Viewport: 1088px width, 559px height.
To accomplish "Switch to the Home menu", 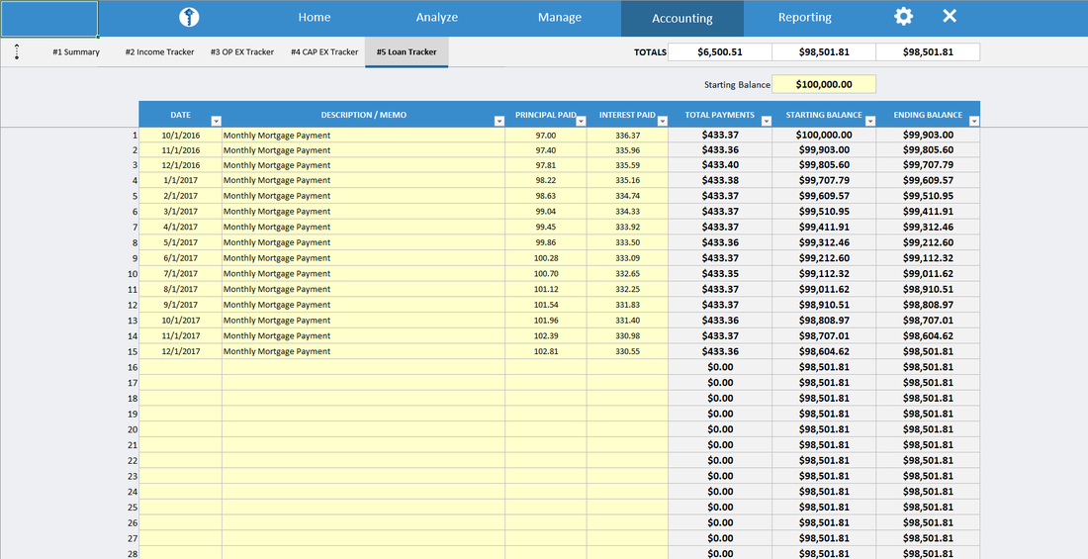I will coord(315,18).
